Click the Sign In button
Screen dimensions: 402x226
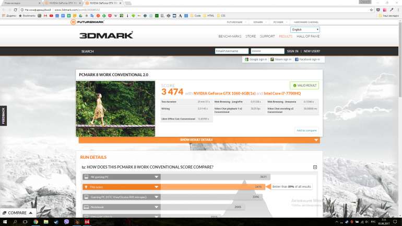click(292, 51)
